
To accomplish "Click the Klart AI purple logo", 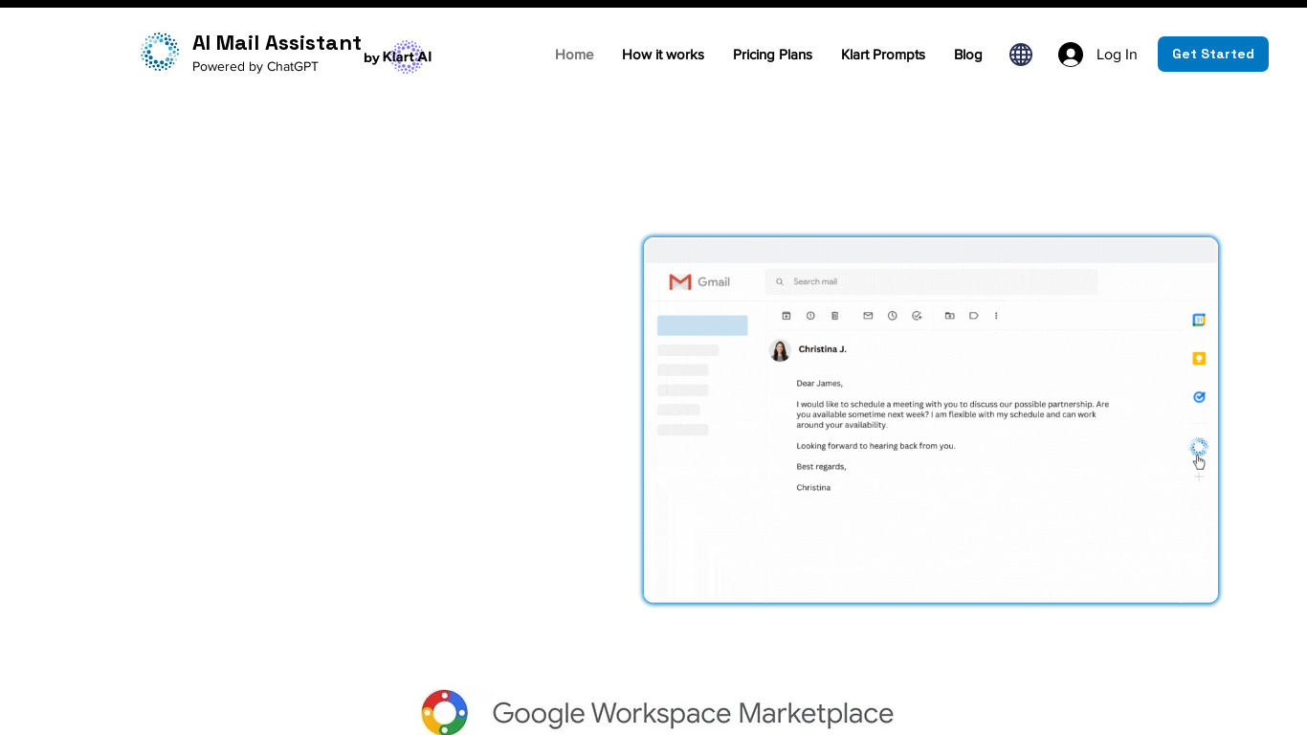I will (x=408, y=57).
